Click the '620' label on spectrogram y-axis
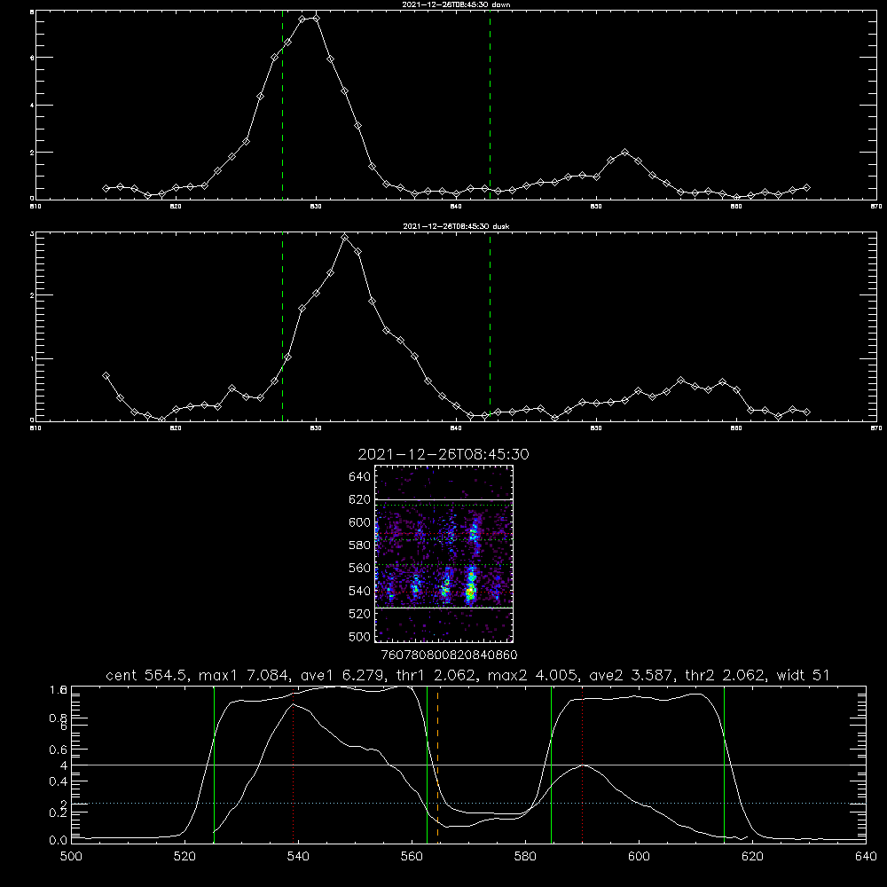This screenshot has width=887, height=887. [x=360, y=499]
